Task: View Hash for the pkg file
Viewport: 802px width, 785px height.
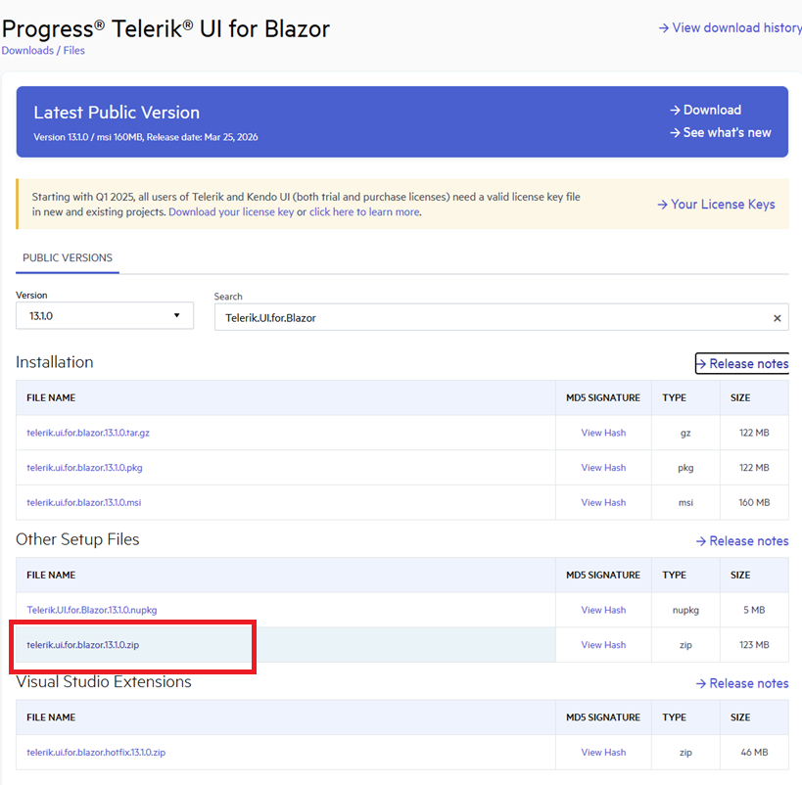Action: coord(603,468)
